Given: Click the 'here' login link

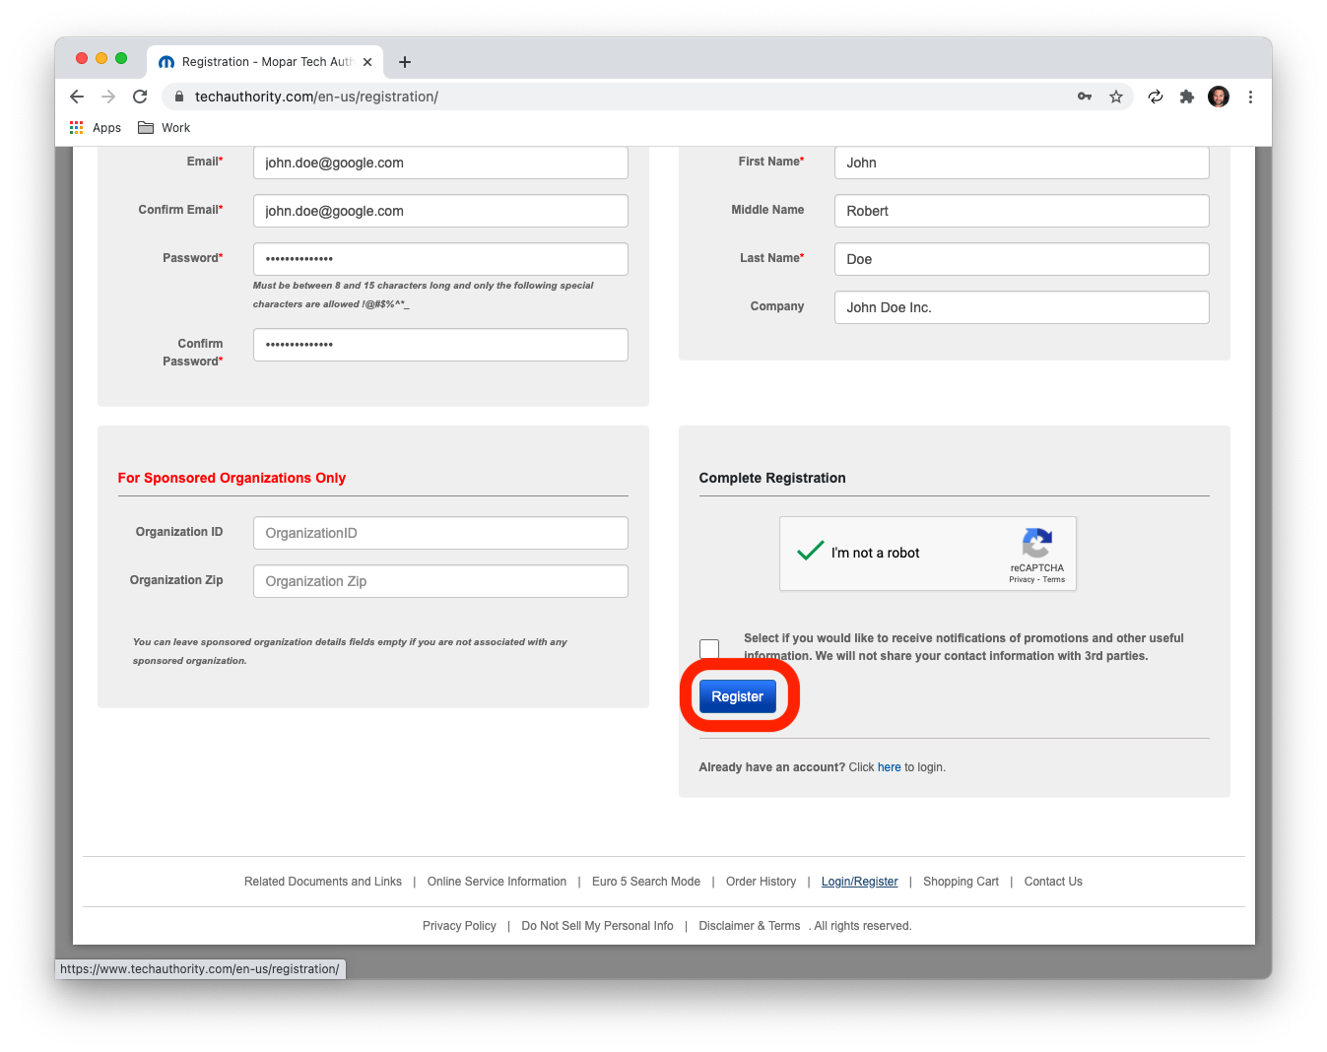Looking at the screenshot, I should pos(890,767).
